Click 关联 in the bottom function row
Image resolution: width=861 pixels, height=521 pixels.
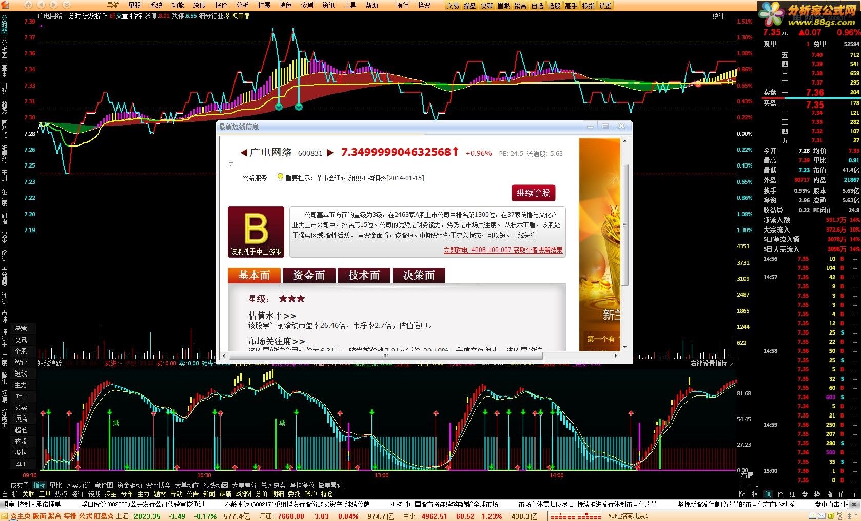[28, 494]
